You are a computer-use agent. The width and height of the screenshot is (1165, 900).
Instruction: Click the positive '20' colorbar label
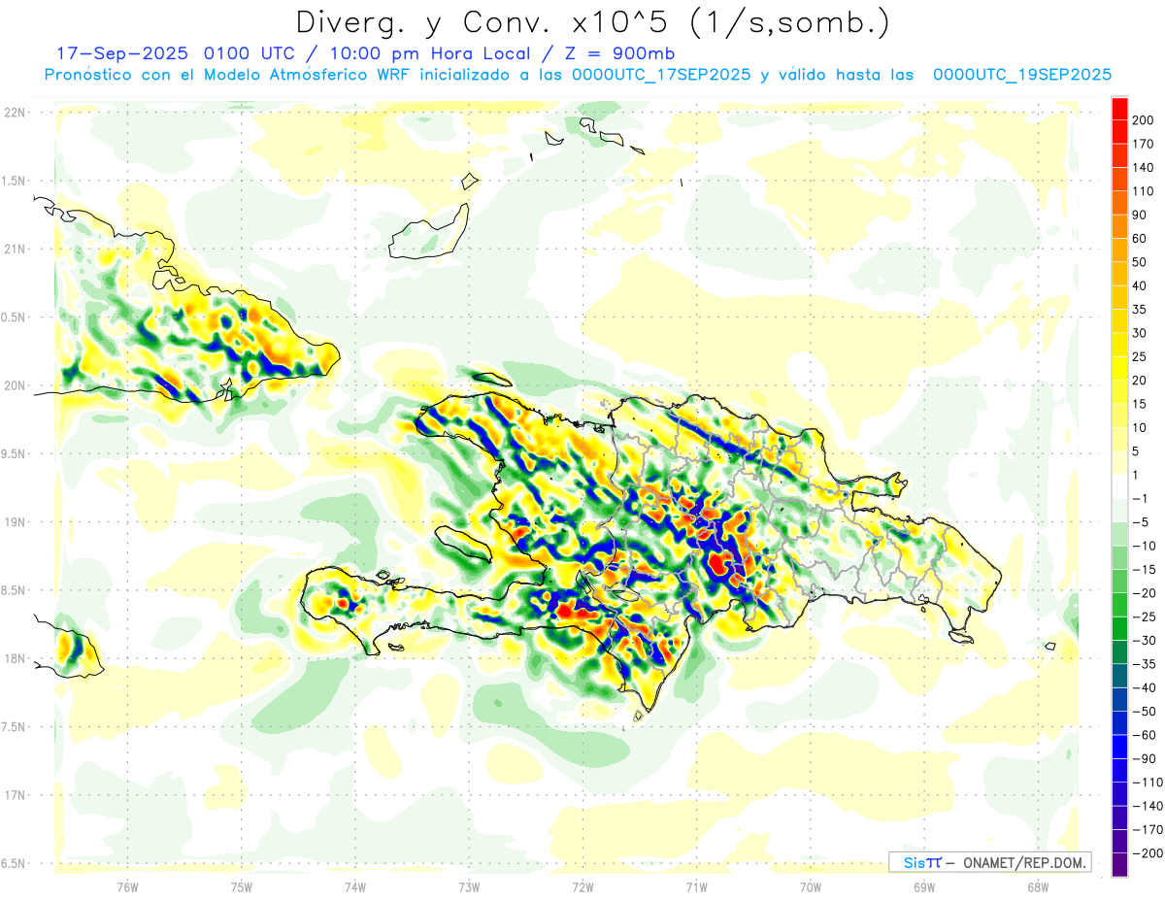click(1140, 380)
